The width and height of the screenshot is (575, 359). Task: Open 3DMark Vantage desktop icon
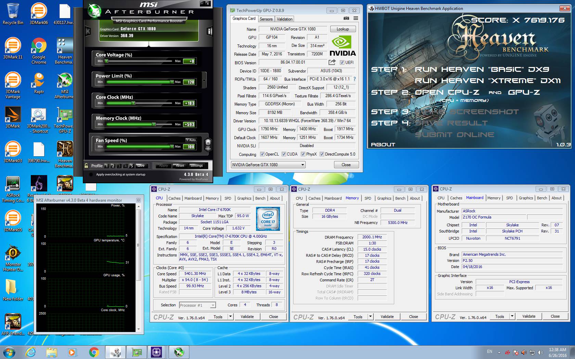coord(13,85)
